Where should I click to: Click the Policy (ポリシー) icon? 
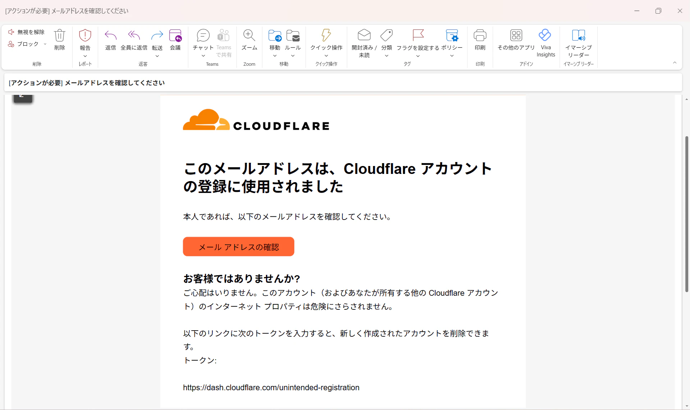(452, 35)
